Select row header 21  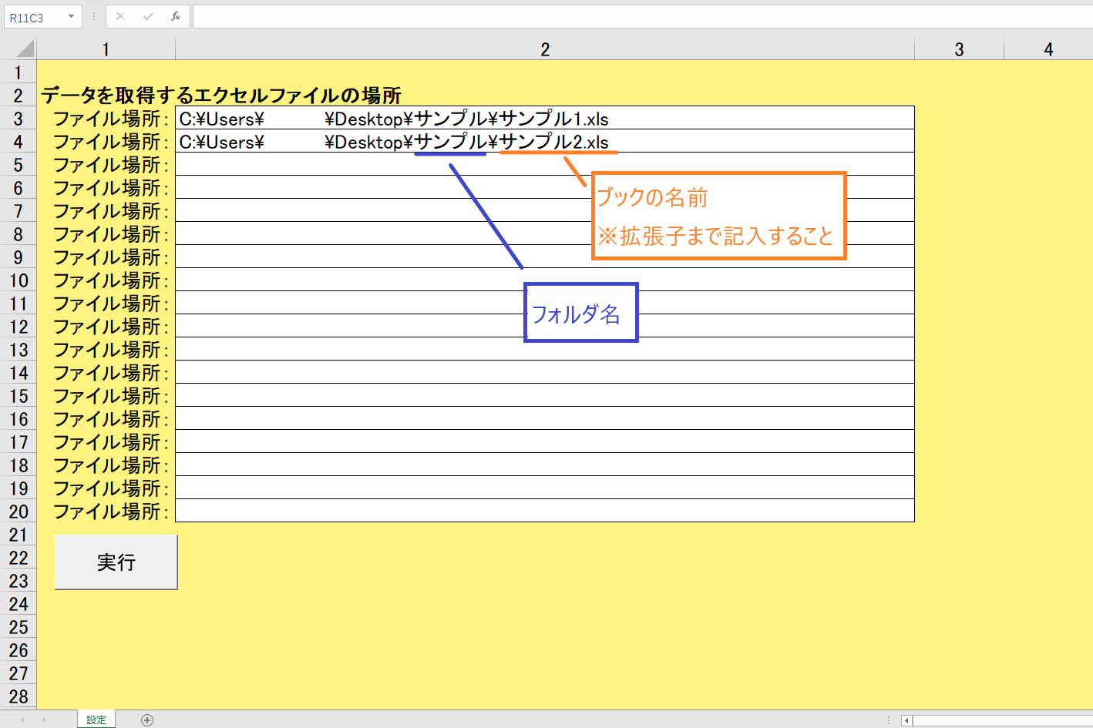tap(18, 535)
